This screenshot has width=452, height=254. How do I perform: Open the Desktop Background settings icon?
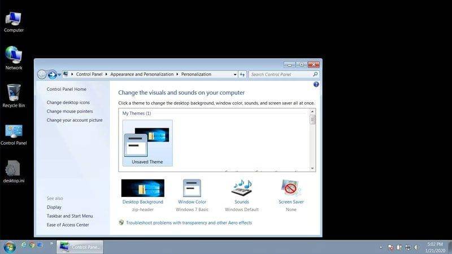point(142,188)
